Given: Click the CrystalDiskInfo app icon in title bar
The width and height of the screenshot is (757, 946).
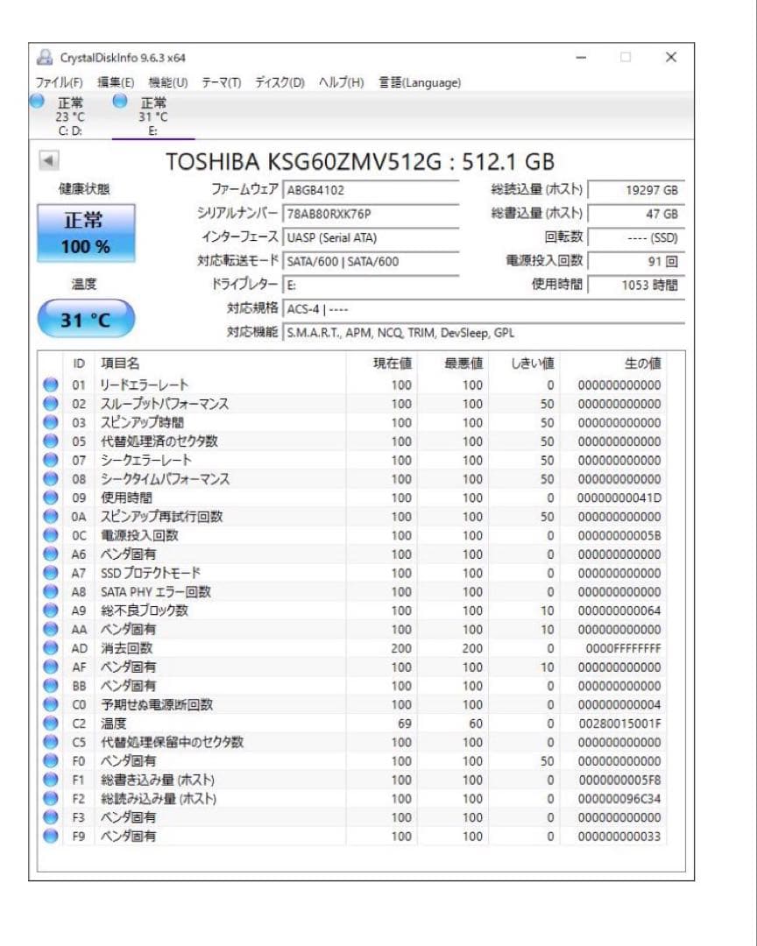Looking at the screenshot, I should click(x=45, y=57).
